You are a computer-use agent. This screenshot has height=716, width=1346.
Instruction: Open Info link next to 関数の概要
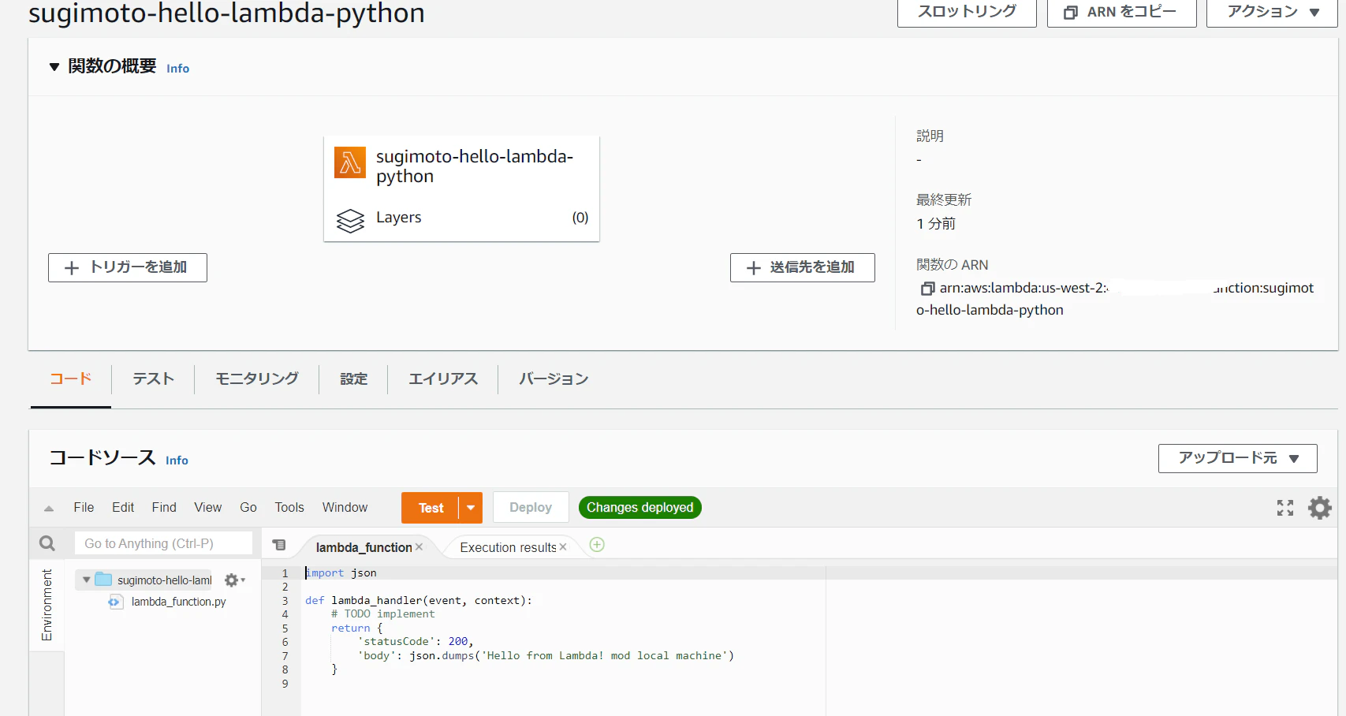178,69
